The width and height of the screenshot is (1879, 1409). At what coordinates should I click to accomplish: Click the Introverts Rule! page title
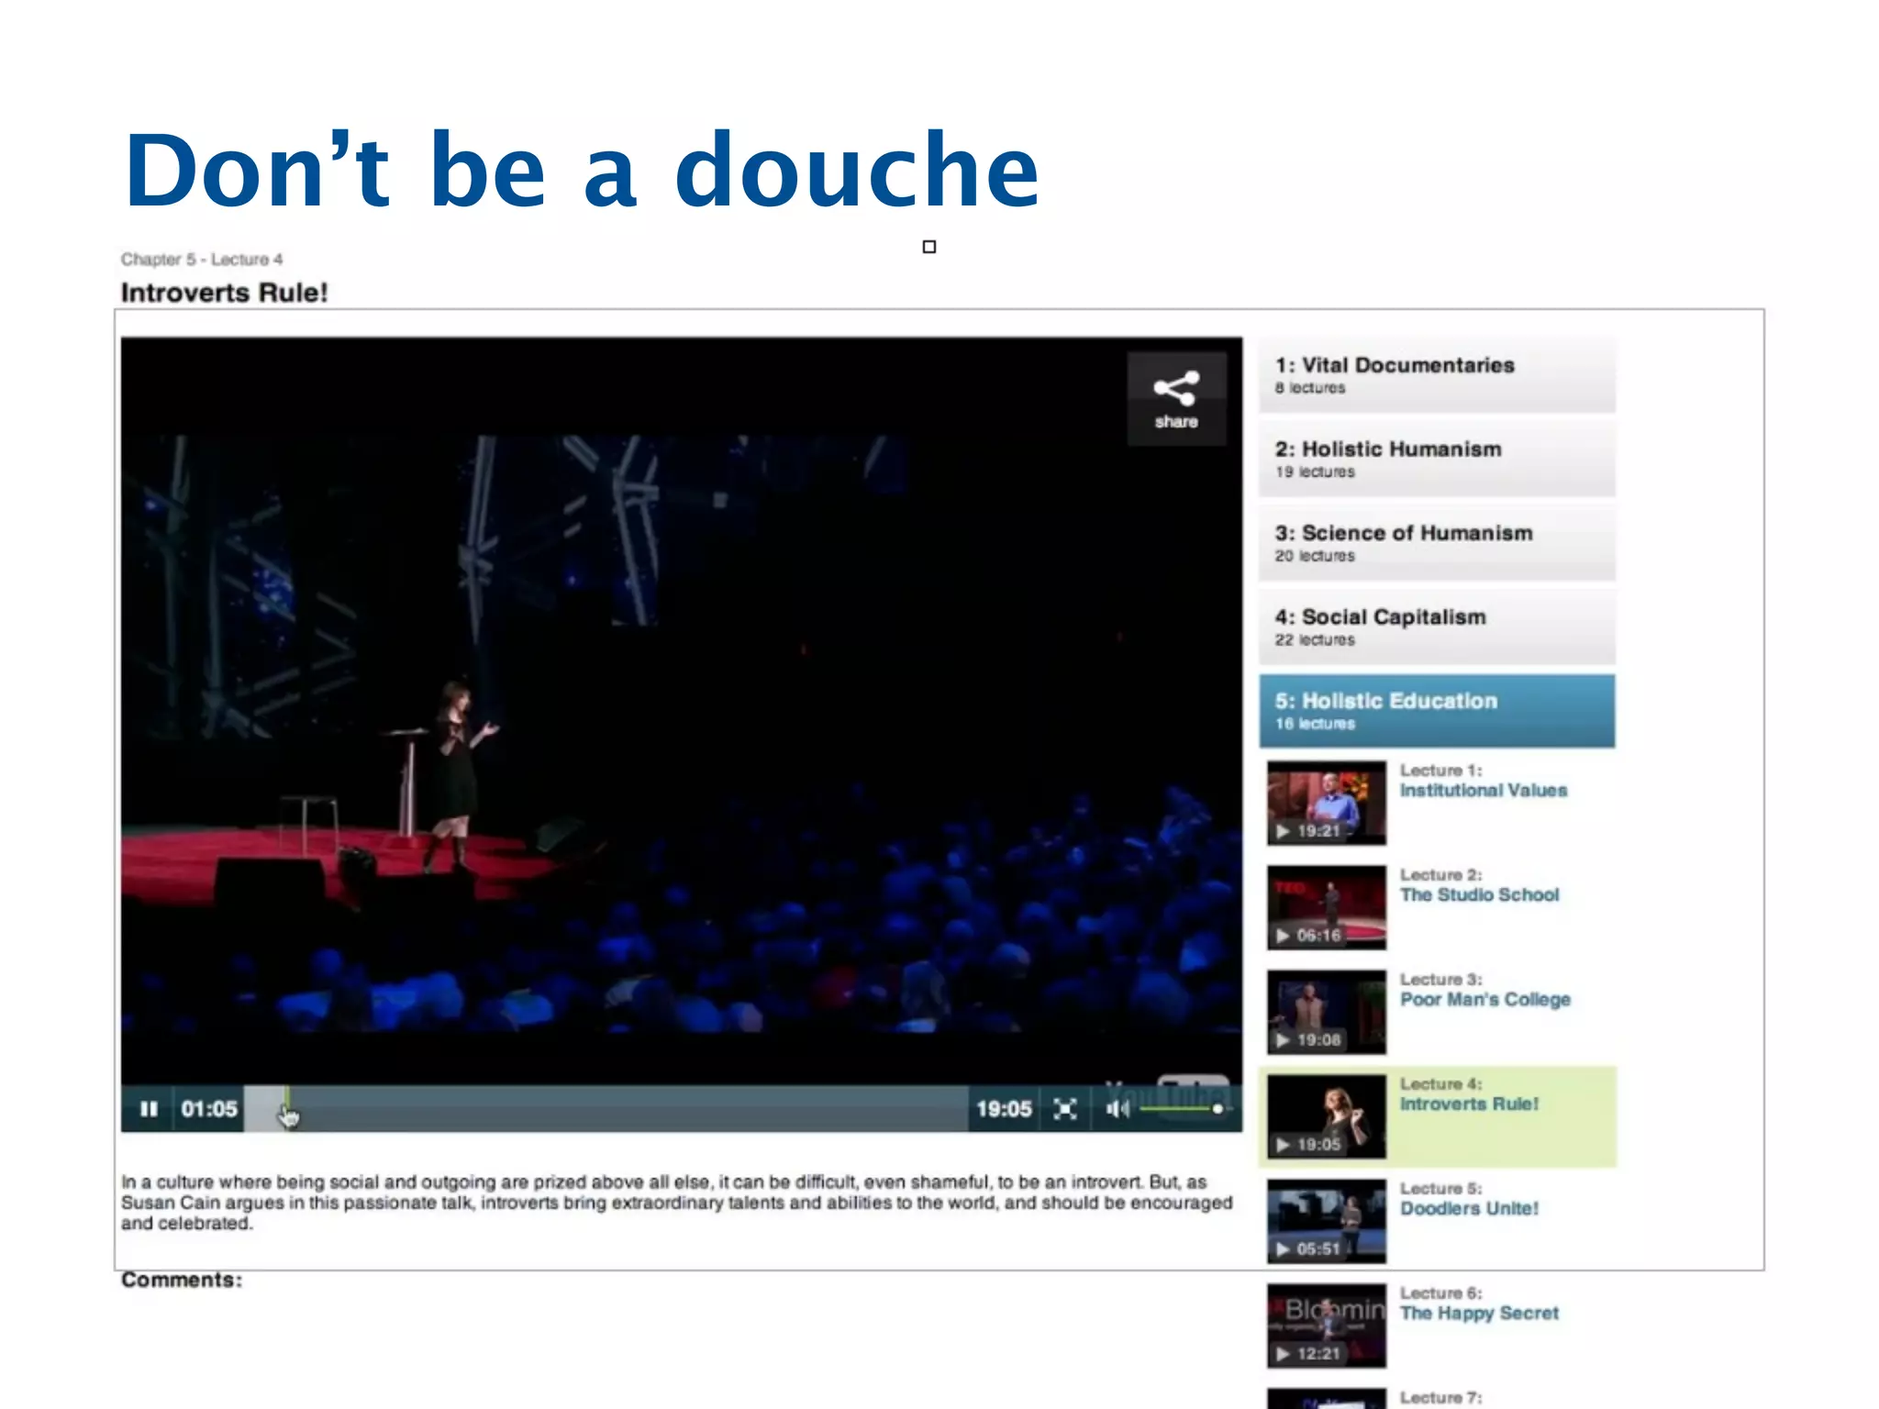coord(225,293)
